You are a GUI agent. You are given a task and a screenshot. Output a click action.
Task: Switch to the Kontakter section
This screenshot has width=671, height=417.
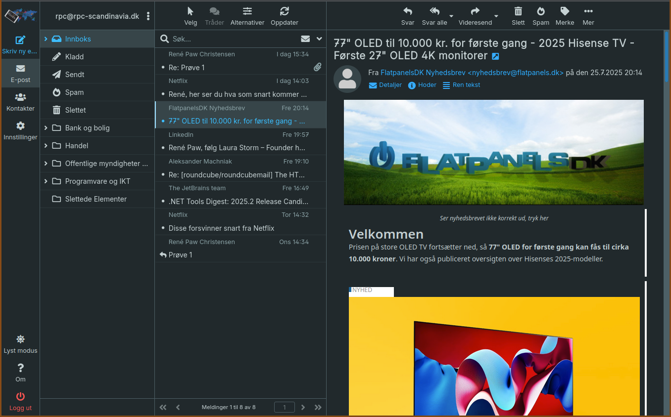pos(20,102)
